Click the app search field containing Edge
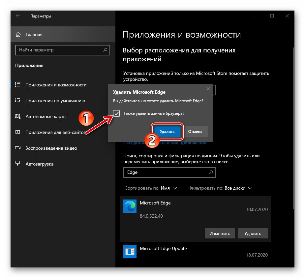The width and height of the screenshot is (305, 278). (169, 172)
